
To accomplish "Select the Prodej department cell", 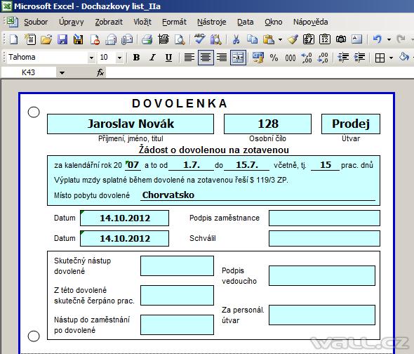I will click(351, 124).
